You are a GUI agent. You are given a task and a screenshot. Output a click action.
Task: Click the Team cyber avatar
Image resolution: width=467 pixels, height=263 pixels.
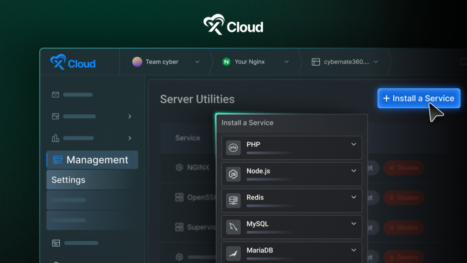[137, 62]
